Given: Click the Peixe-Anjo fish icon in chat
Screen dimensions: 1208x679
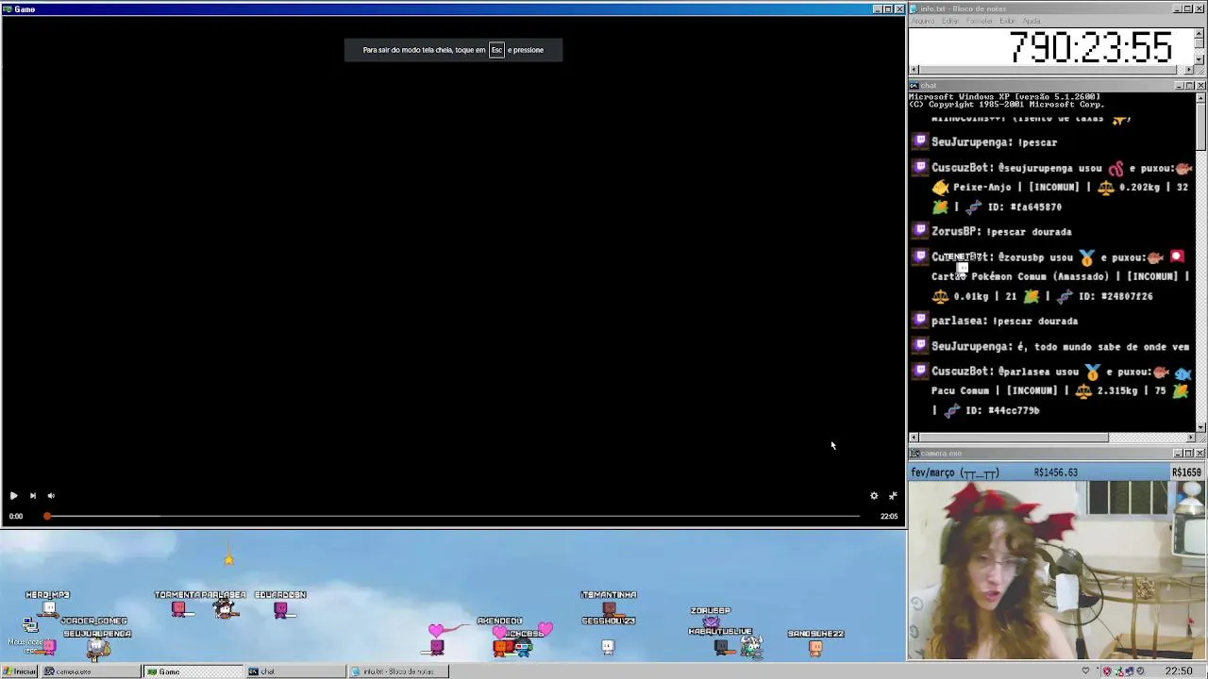Looking at the screenshot, I should pyautogui.click(x=940, y=188).
